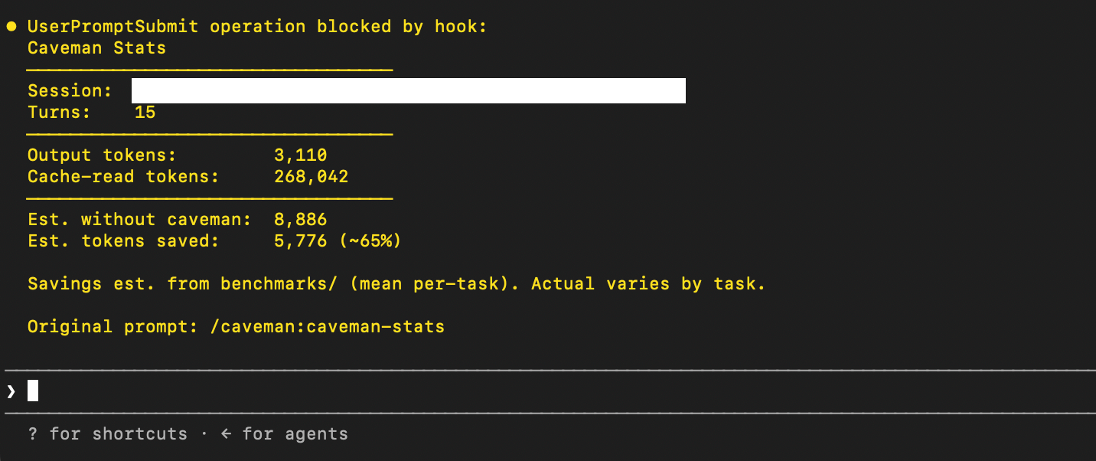
Task: Click the block cursor in the prompt
Action: point(33,391)
